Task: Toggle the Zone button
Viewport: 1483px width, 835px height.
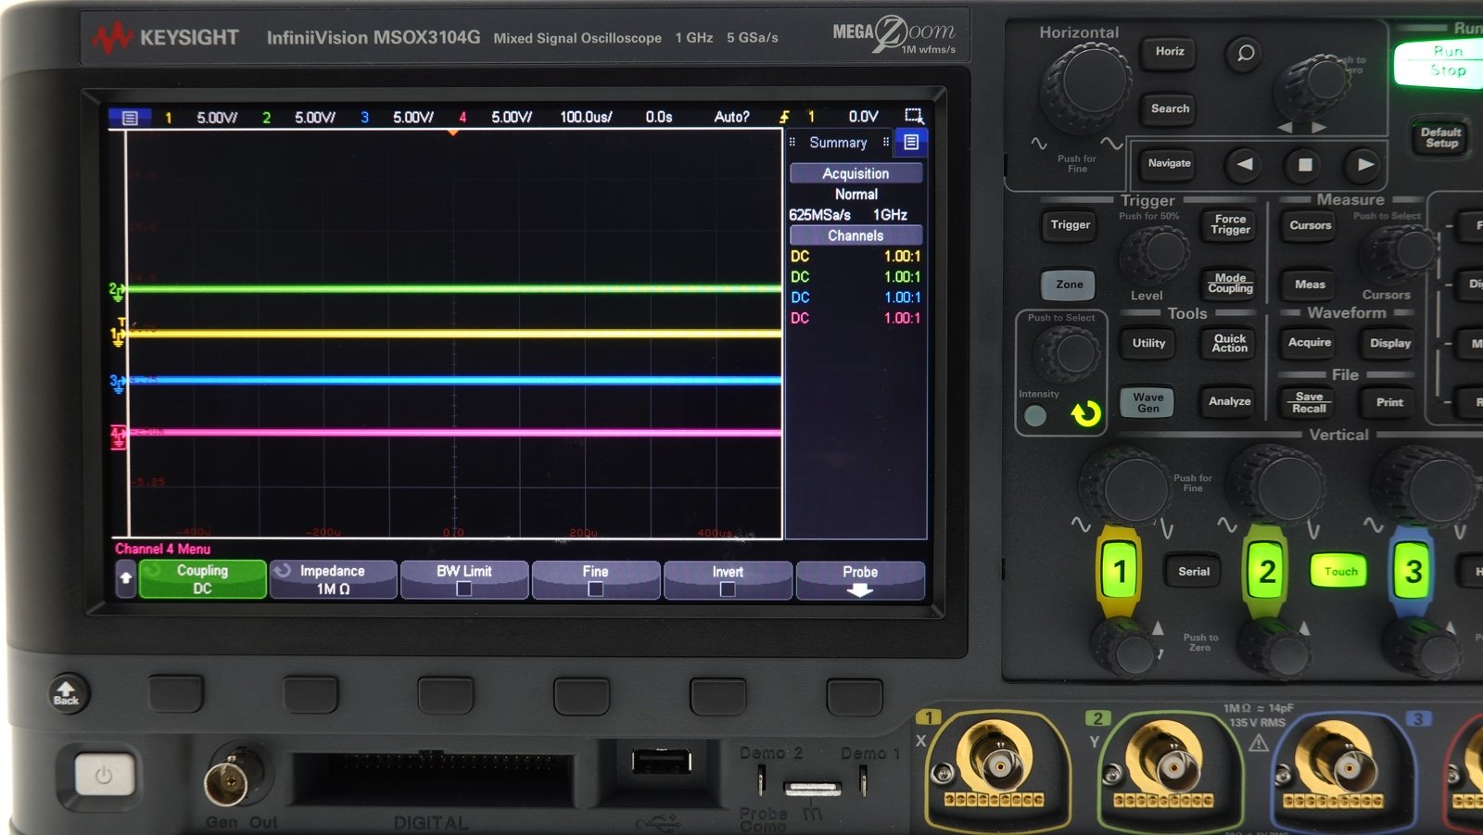Action: click(x=1069, y=285)
